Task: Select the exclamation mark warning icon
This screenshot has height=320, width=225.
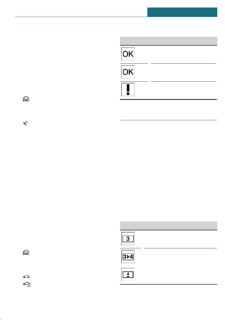Action: pos(128,90)
